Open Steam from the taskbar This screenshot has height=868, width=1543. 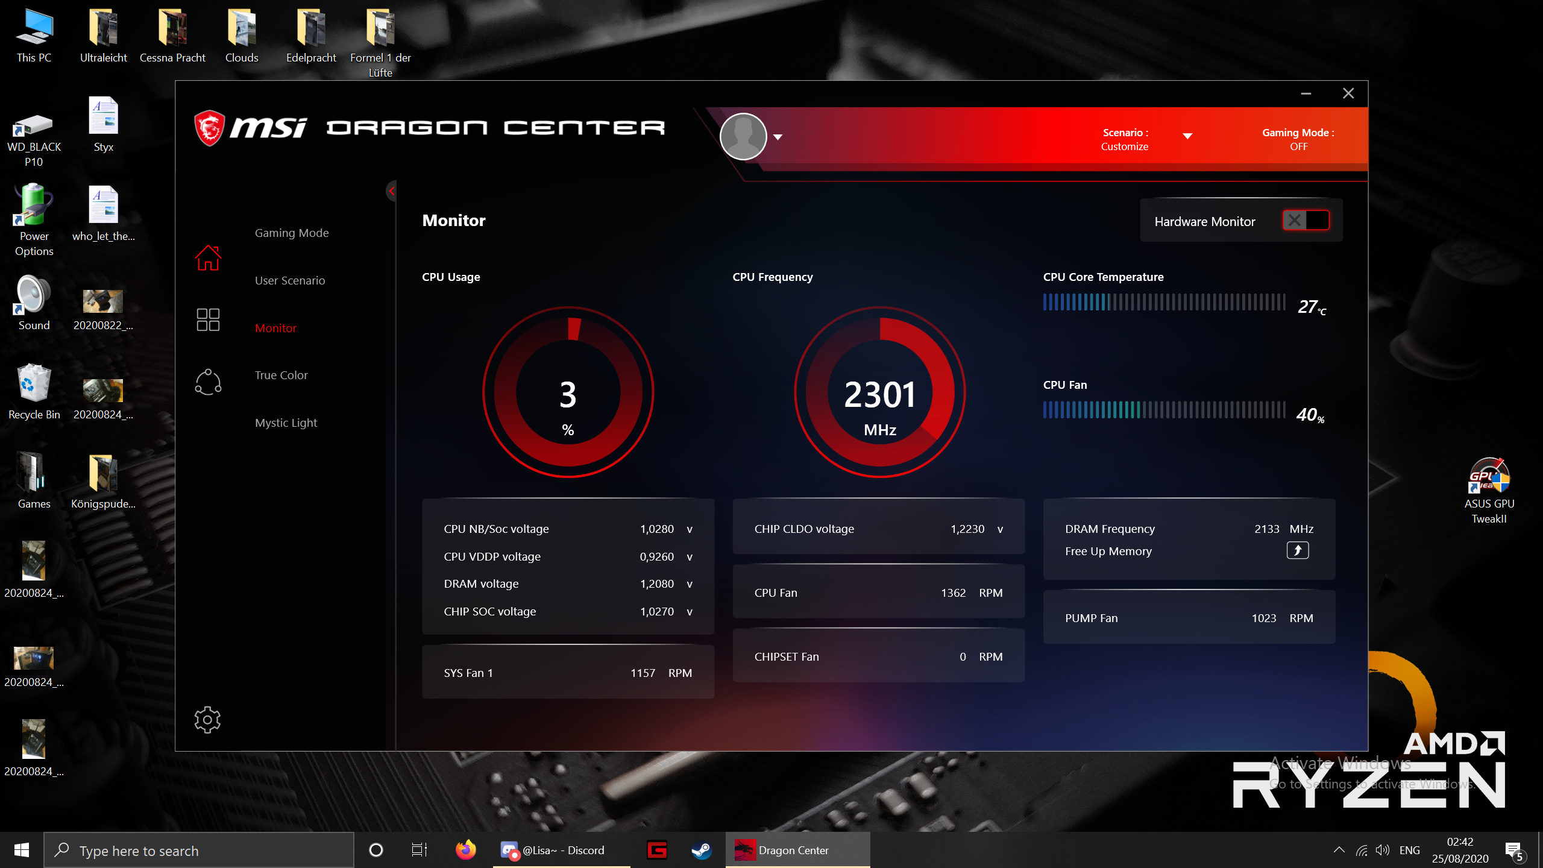701,851
